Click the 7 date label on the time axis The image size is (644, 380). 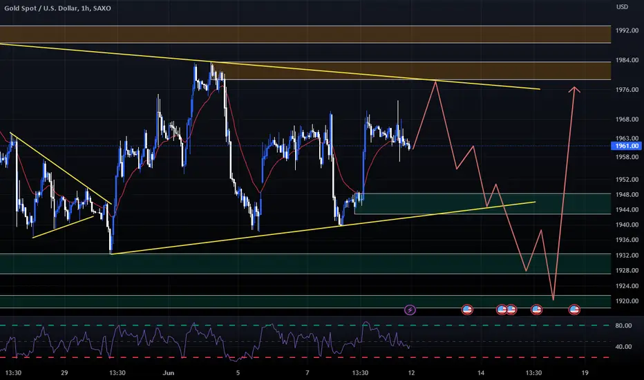[x=307, y=373]
